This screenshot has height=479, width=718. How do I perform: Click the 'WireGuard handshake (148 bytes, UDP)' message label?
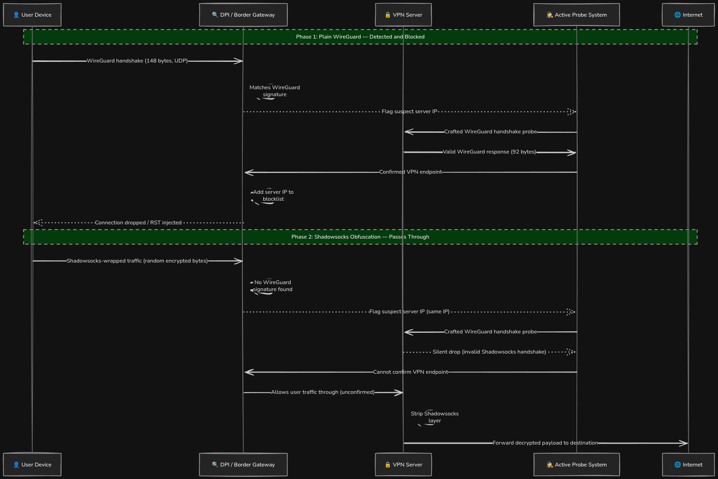[x=137, y=61]
